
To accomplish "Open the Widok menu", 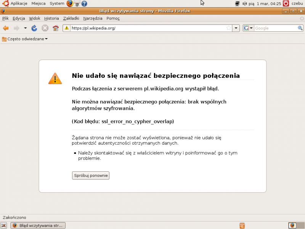I will tap(34, 18).
